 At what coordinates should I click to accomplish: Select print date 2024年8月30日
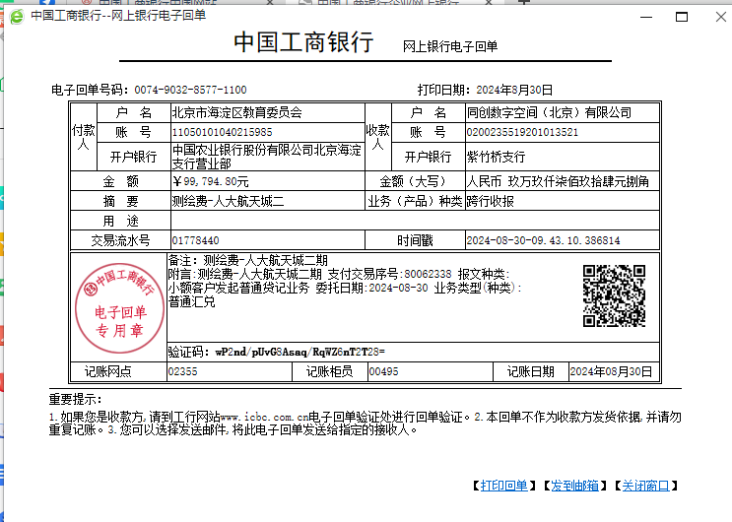tap(514, 90)
